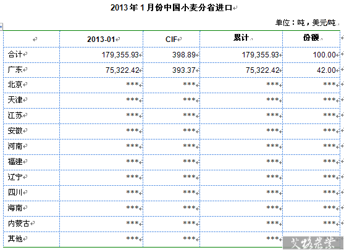
Task: Select the 2013-01 column header cell
Action: point(101,40)
